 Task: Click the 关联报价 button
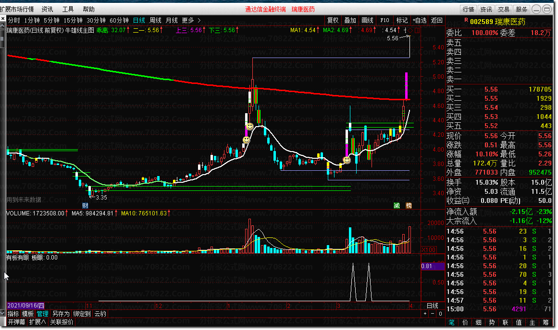click(62, 322)
